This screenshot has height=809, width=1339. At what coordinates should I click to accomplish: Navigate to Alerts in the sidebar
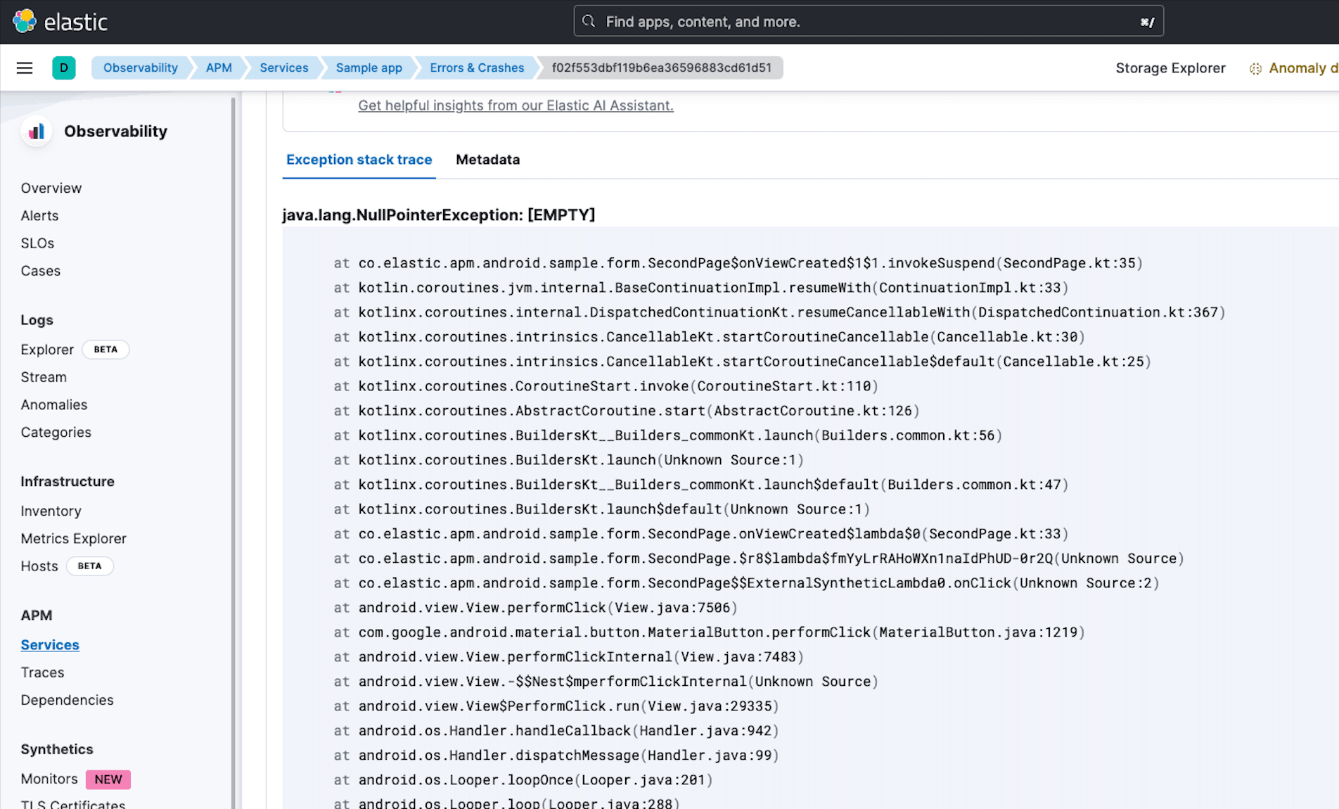click(39, 215)
